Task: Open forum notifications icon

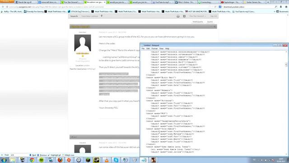Action: pos(184,16)
